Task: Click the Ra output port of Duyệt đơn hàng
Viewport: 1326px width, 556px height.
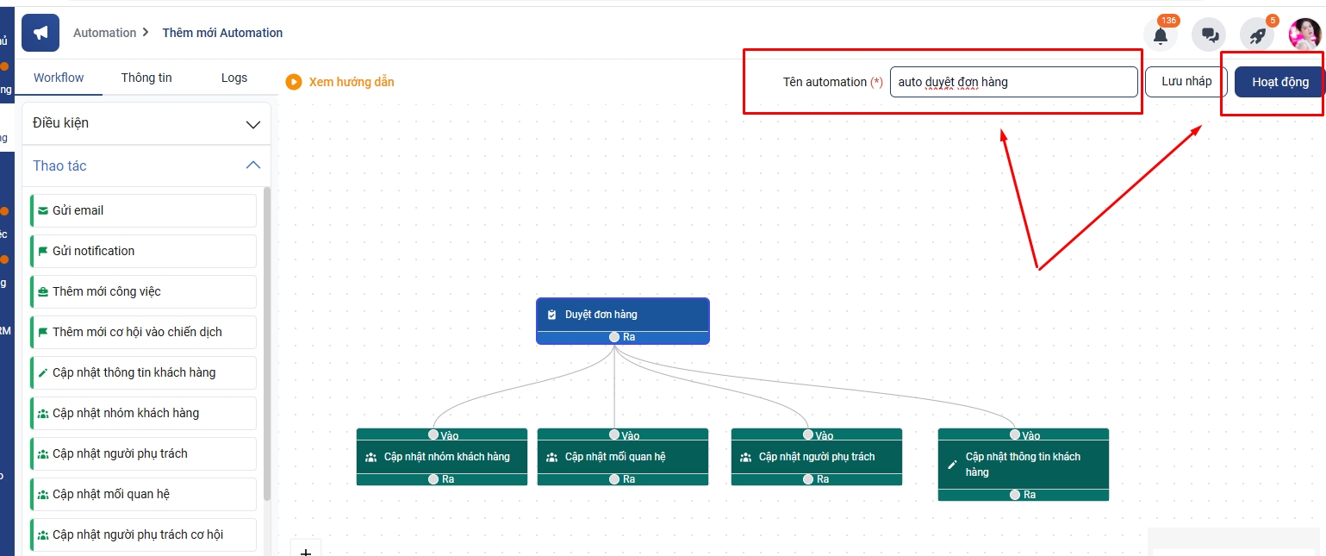Action: pos(614,337)
